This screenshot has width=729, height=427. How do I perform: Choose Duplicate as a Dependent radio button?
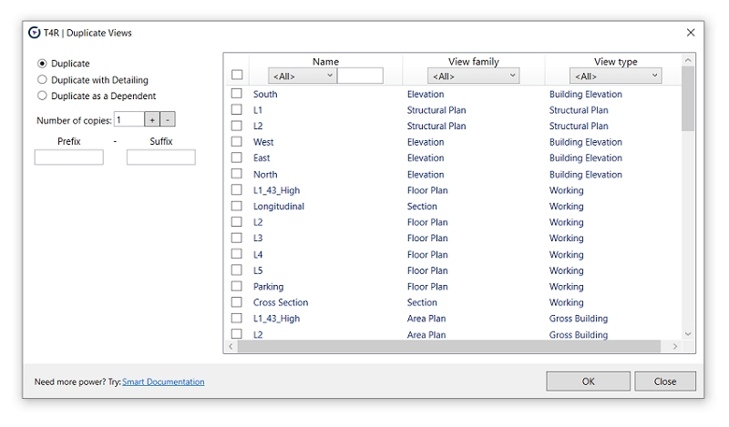[42, 96]
